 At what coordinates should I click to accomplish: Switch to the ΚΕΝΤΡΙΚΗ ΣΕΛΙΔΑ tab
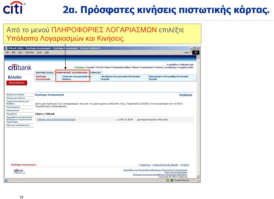coord(45,73)
